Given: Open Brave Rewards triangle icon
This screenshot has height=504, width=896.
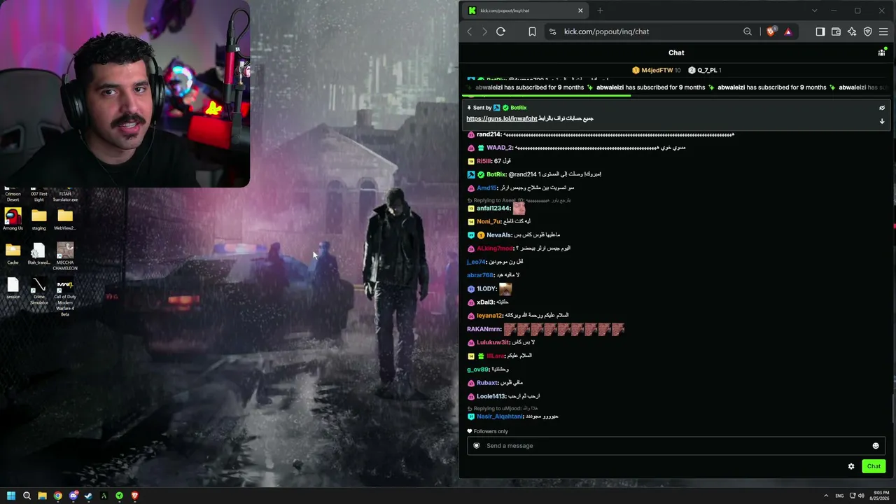Looking at the screenshot, I should (x=787, y=31).
